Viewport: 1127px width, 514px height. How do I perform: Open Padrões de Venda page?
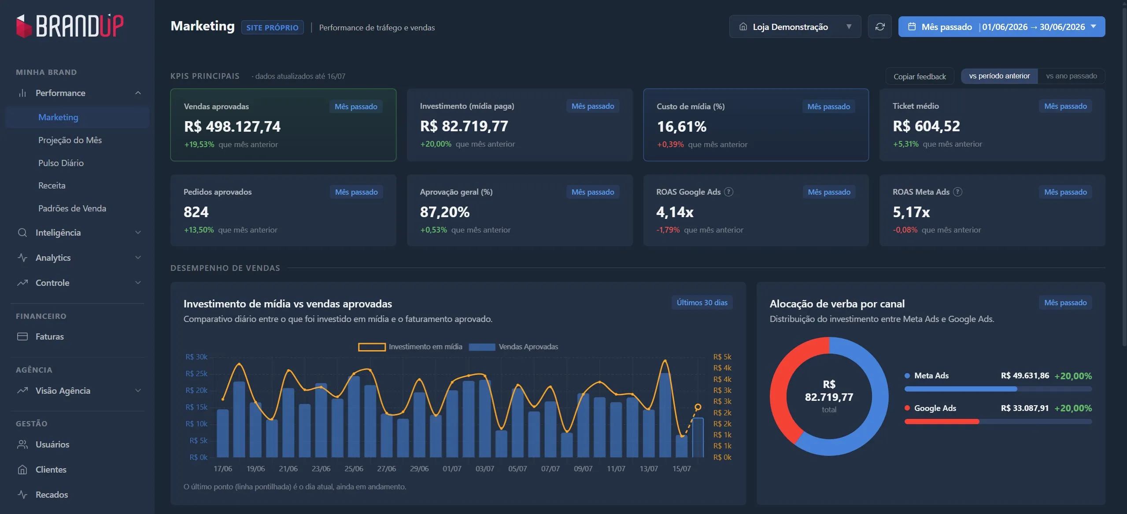pos(72,209)
